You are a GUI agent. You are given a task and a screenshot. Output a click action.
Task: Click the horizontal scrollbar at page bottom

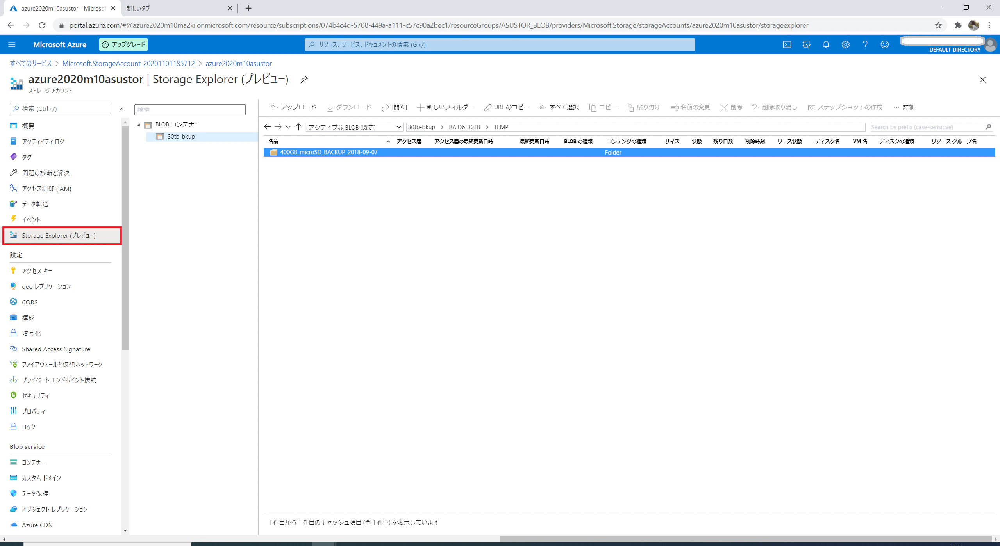[x=745, y=539]
